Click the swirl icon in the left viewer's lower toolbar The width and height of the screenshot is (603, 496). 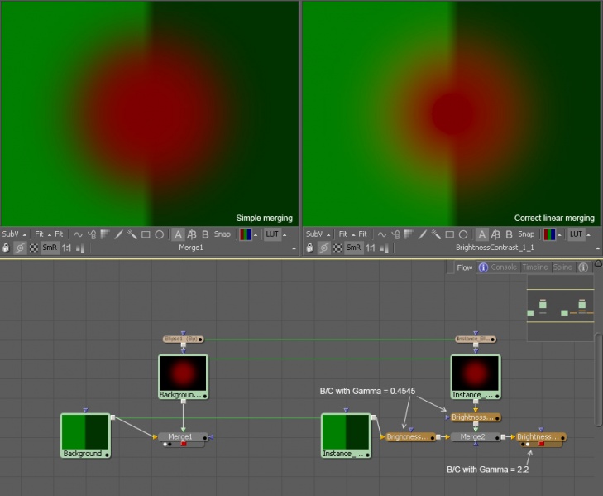(20, 248)
